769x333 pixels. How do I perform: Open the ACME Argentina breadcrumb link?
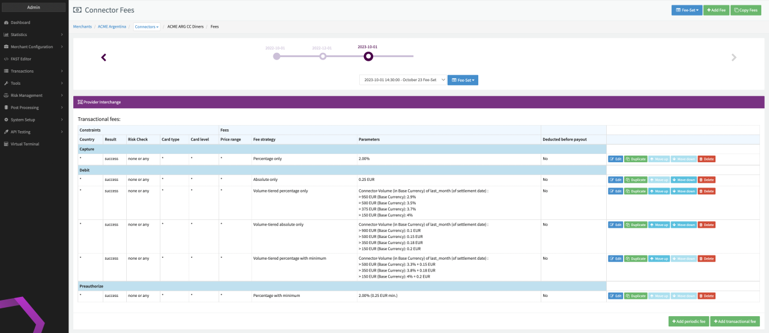click(112, 26)
